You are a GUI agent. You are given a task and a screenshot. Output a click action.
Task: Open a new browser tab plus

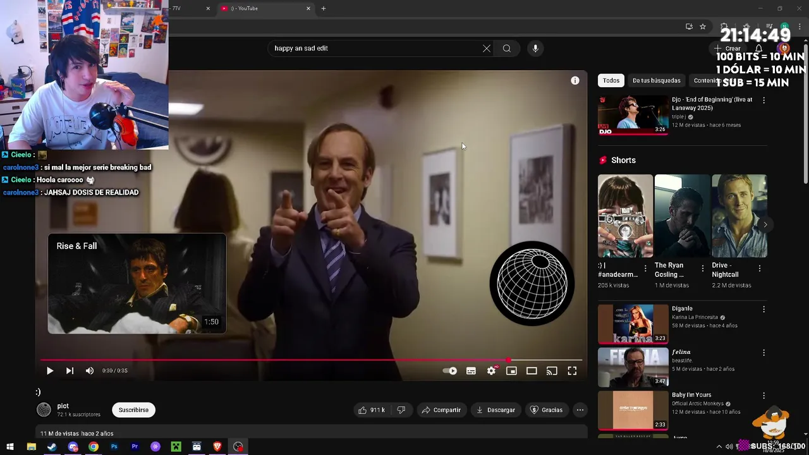click(x=324, y=8)
